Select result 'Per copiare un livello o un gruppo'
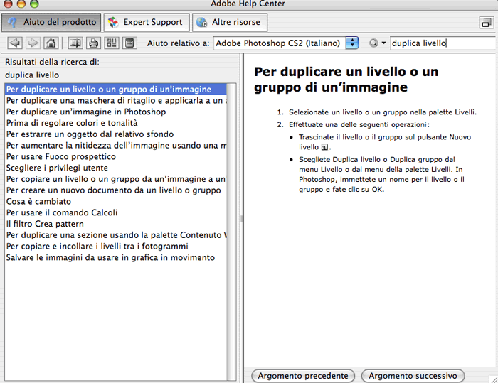Screen dimensions: 498x383 click(x=116, y=179)
